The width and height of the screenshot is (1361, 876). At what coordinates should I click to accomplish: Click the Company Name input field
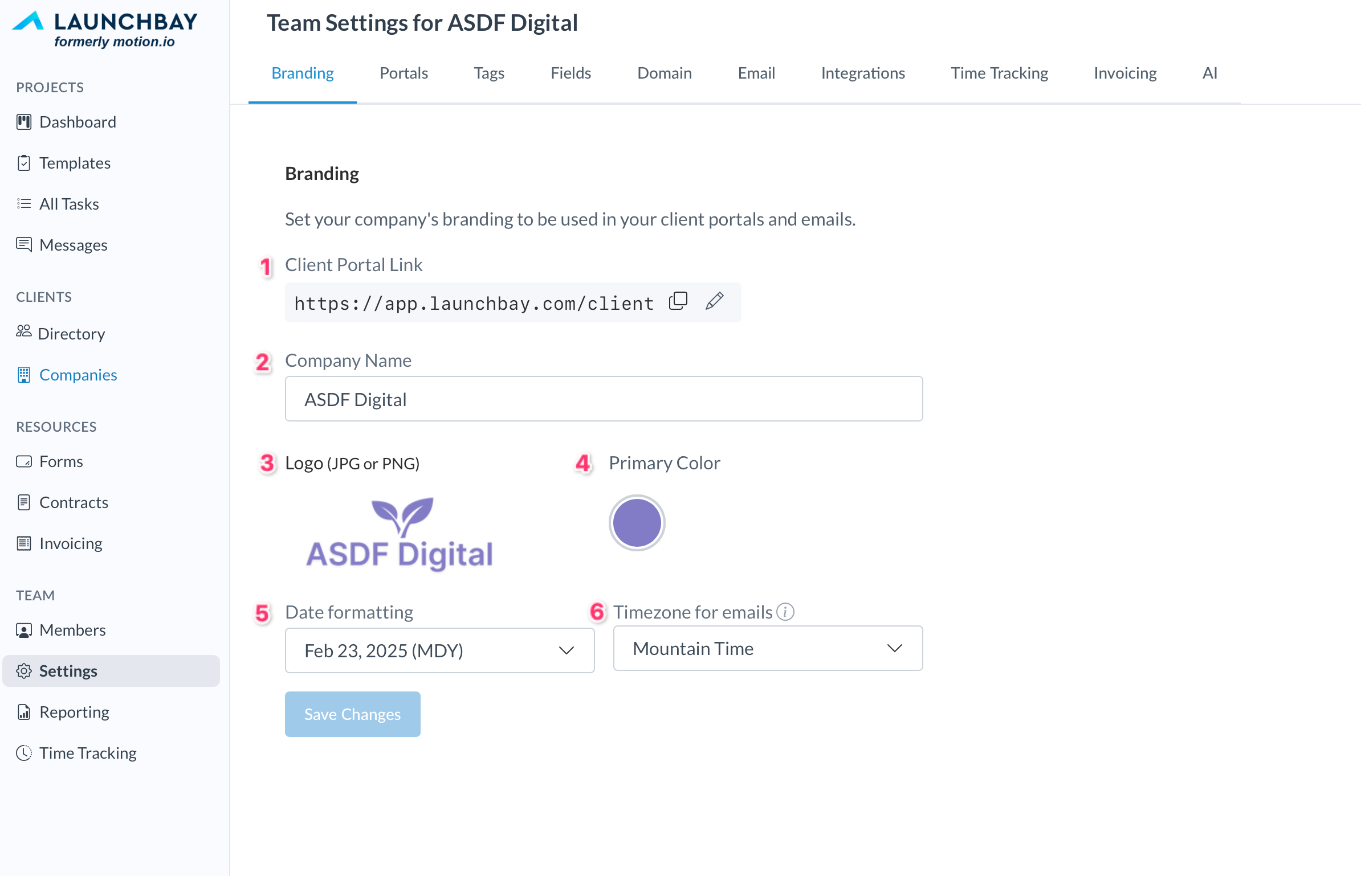click(x=604, y=399)
